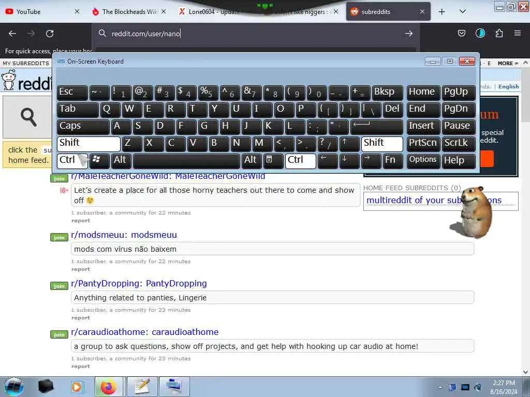Join r/PantyDropping
Image resolution: width=530 pixels, height=397 pixels.
point(59,286)
